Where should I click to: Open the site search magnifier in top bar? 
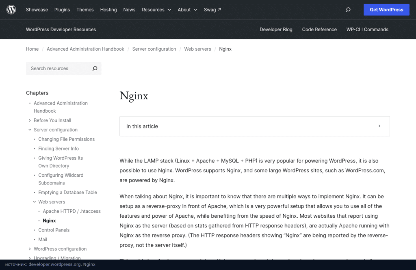coord(348,10)
